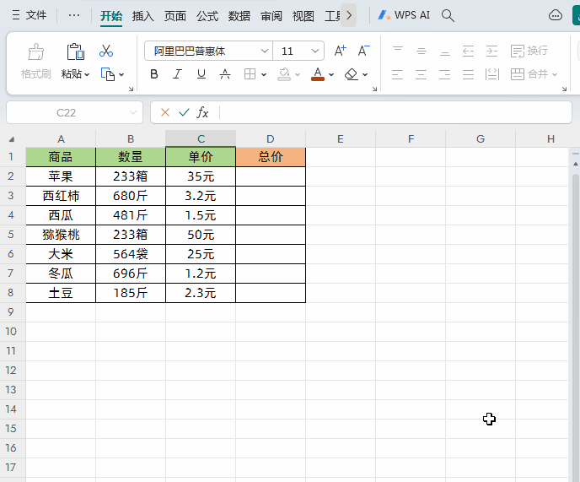The image size is (580, 482).
Task: Click the cut scissors icon
Action: coord(106,51)
